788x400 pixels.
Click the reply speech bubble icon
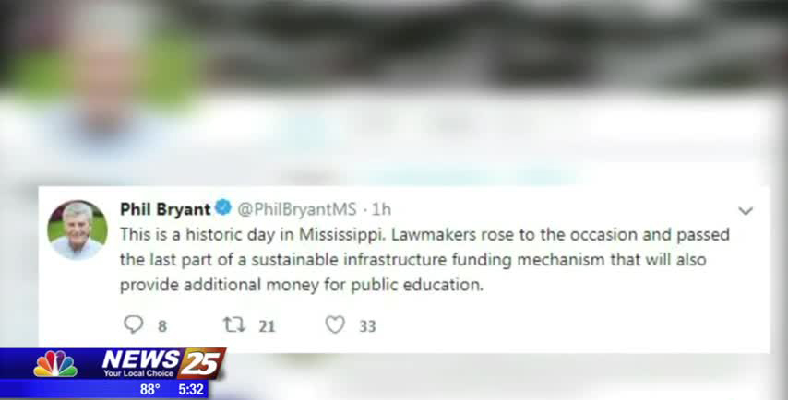(133, 324)
